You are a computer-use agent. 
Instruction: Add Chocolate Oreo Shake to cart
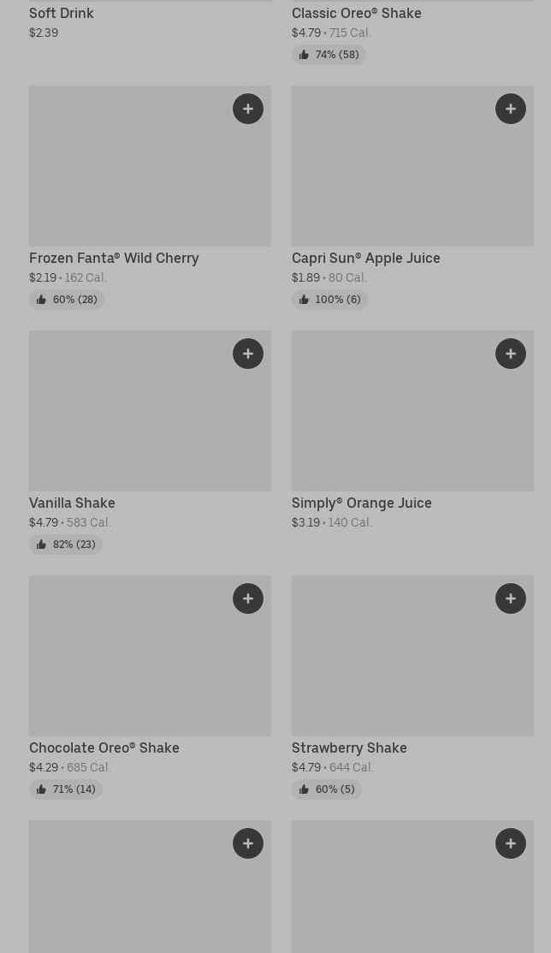click(248, 599)
